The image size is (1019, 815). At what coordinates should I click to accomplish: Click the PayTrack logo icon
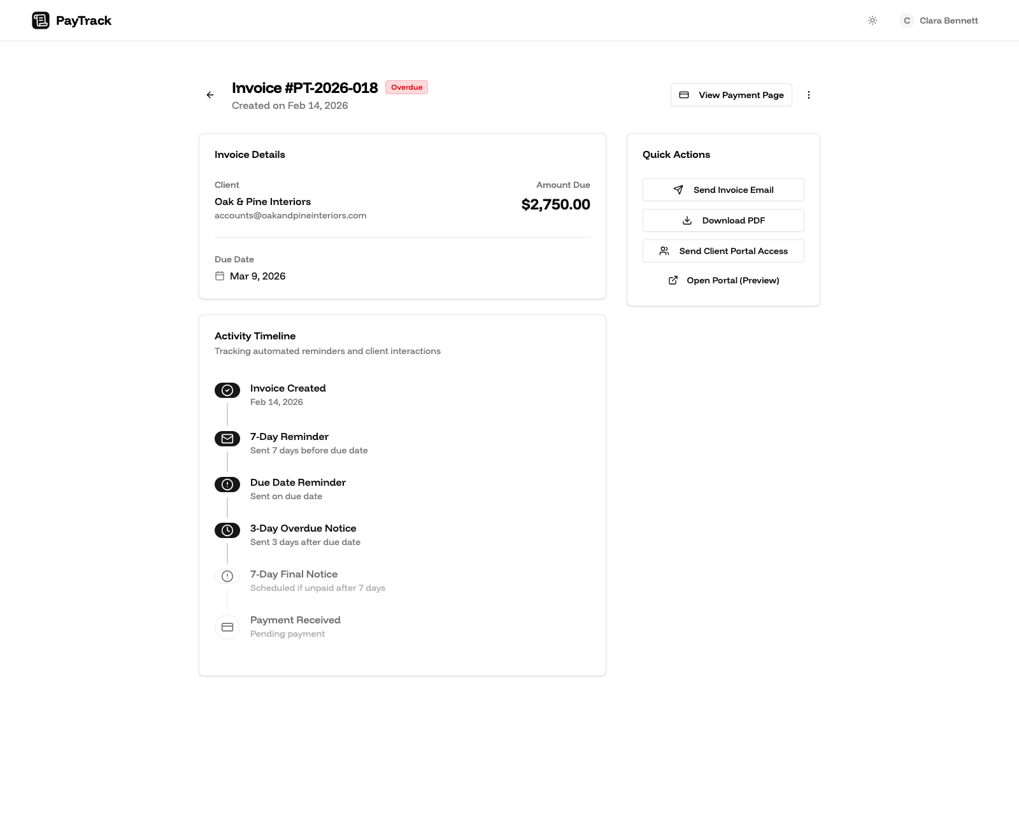pos(41,20)
